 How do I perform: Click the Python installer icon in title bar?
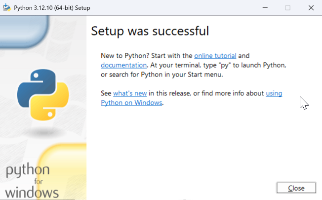pyautogui.click(x=7, y=7)
